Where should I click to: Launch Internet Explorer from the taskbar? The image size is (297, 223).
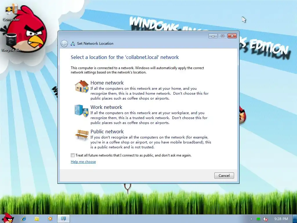click(x=24, y=219)
